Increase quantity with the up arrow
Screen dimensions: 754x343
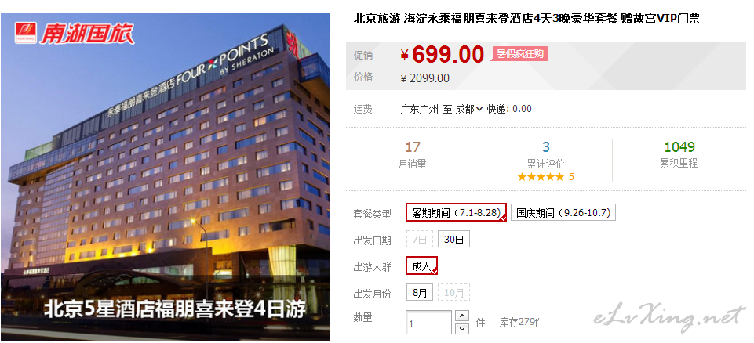[462, 316]
